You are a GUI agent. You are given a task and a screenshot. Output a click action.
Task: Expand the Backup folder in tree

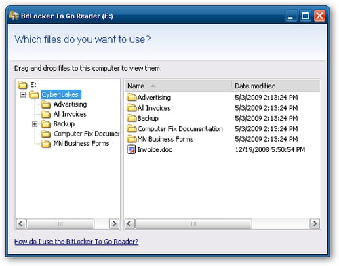(x=35, y=124)
